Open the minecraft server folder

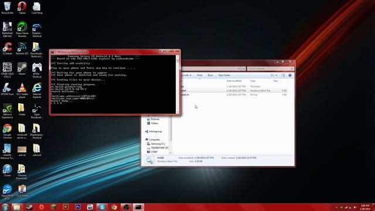point(22,131)
